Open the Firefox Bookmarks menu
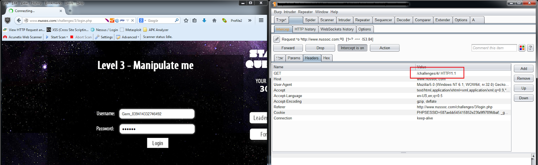This screenshot has width=538, height=165. 53,3
